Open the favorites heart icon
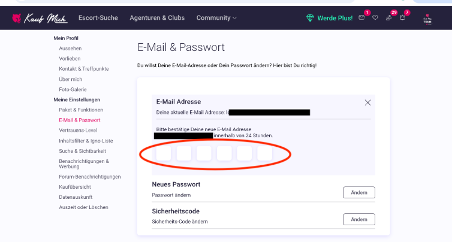The image size is (452, 242). [375, 18]
